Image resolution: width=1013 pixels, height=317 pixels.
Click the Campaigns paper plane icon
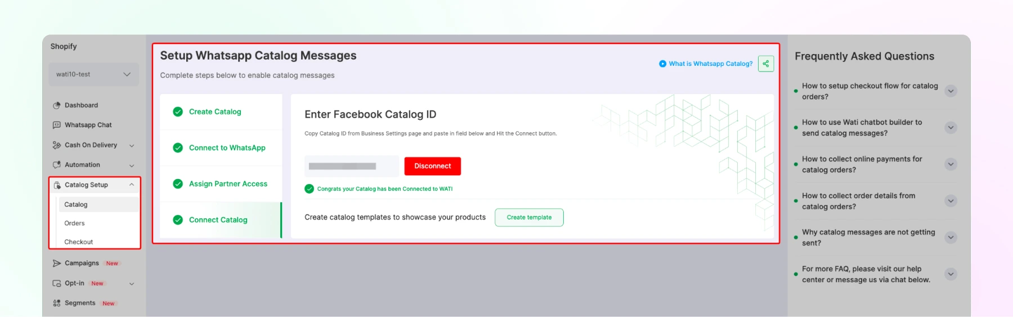point(57,264)
